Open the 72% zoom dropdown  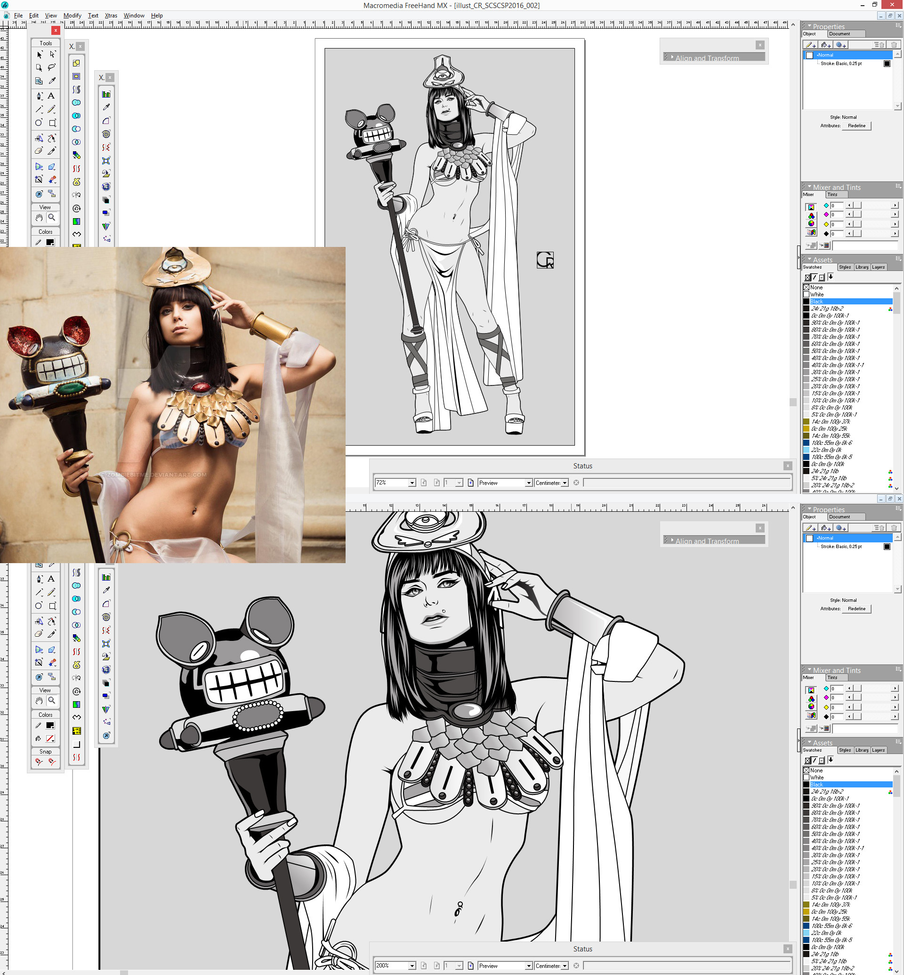(x=412, y=483)
